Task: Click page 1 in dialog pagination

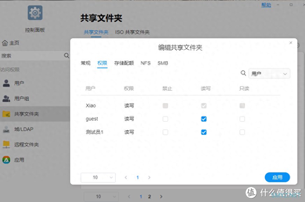Action: [x=138, y=177]
